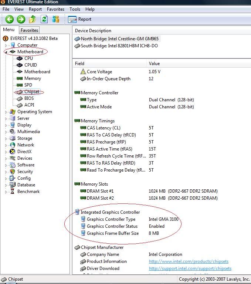Screen dimensions: 251x284
Task: Click the Database icon in tree
Action: click(13, 185)
